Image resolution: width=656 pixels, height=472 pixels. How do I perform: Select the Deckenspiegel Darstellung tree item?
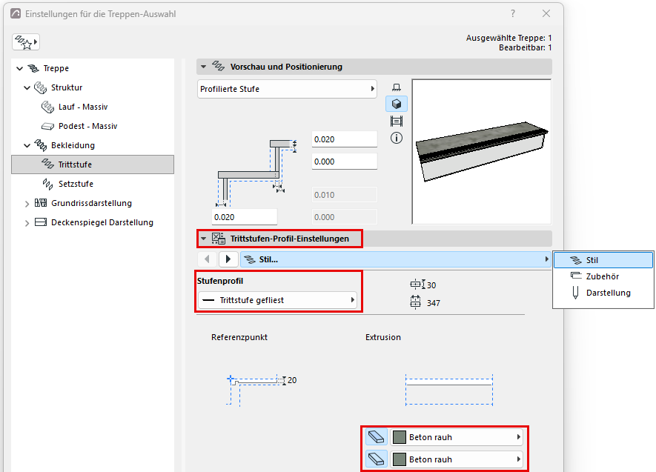102,222
